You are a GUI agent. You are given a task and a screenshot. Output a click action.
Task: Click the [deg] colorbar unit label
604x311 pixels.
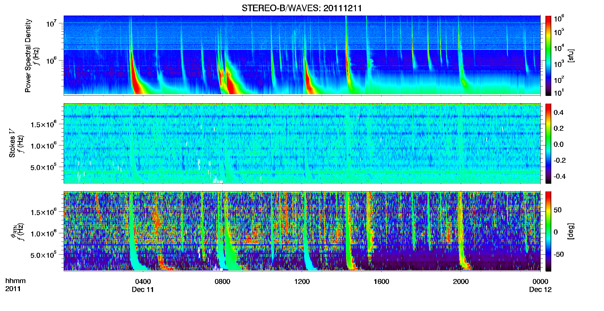(571, 231)
